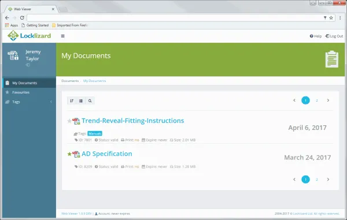Toggle the hamburger sidebar menu icon
Screen dimensions: 347x220
click(x=63, y=36)
